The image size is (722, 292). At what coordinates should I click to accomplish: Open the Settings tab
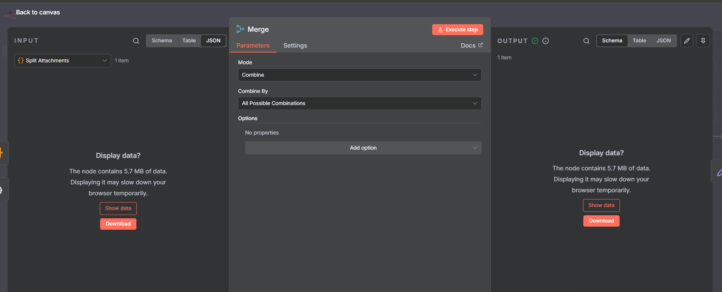[295, 45]
